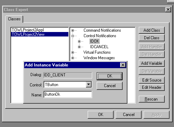Expand the Window Messages node

[x=72, y=58]
